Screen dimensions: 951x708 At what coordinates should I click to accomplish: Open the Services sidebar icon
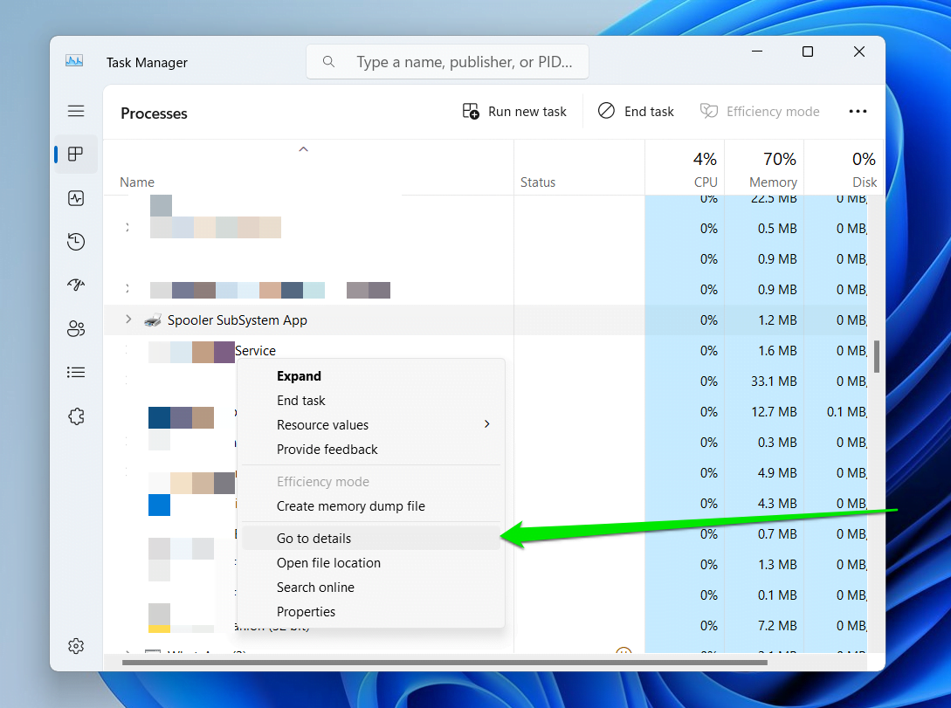pos(76,416)
